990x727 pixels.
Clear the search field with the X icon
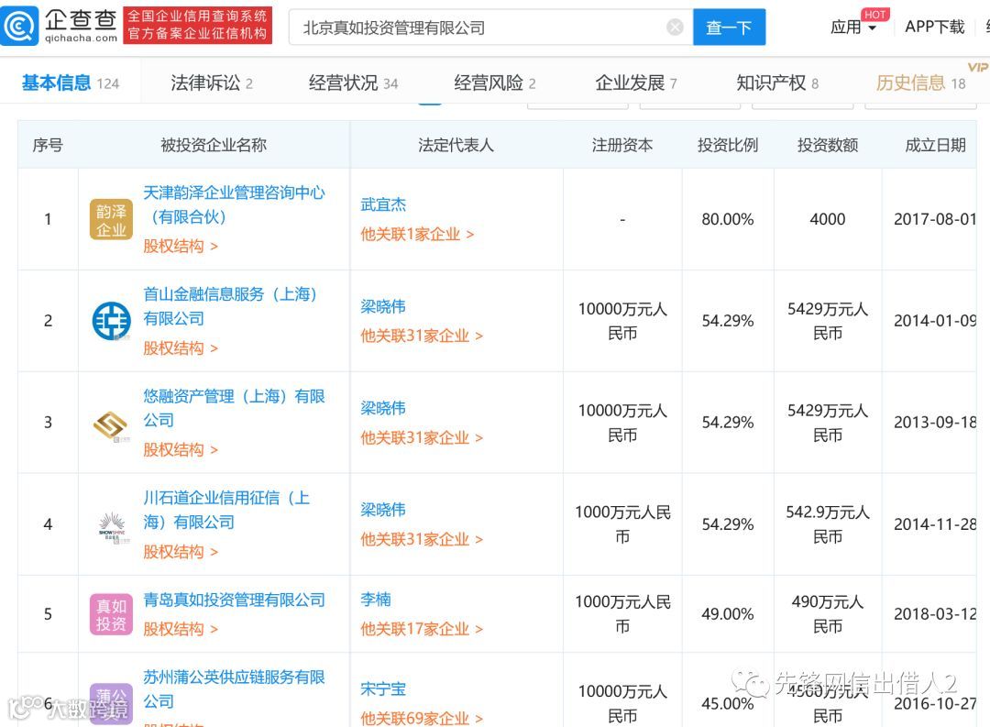[675, 28]
